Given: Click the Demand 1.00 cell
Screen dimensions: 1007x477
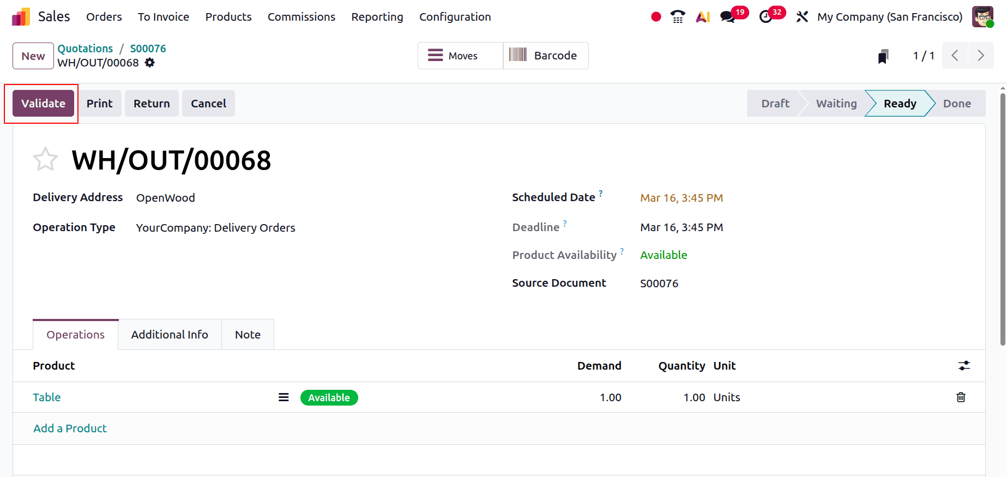Looking at the screenshot, I should (x=611, y=397).
